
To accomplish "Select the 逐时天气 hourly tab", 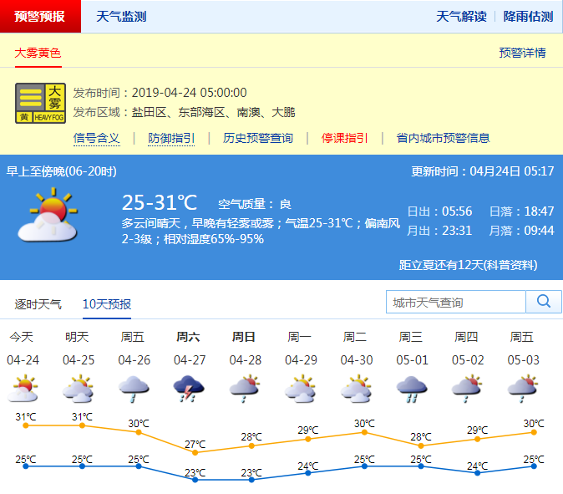I will pos(38,304).
